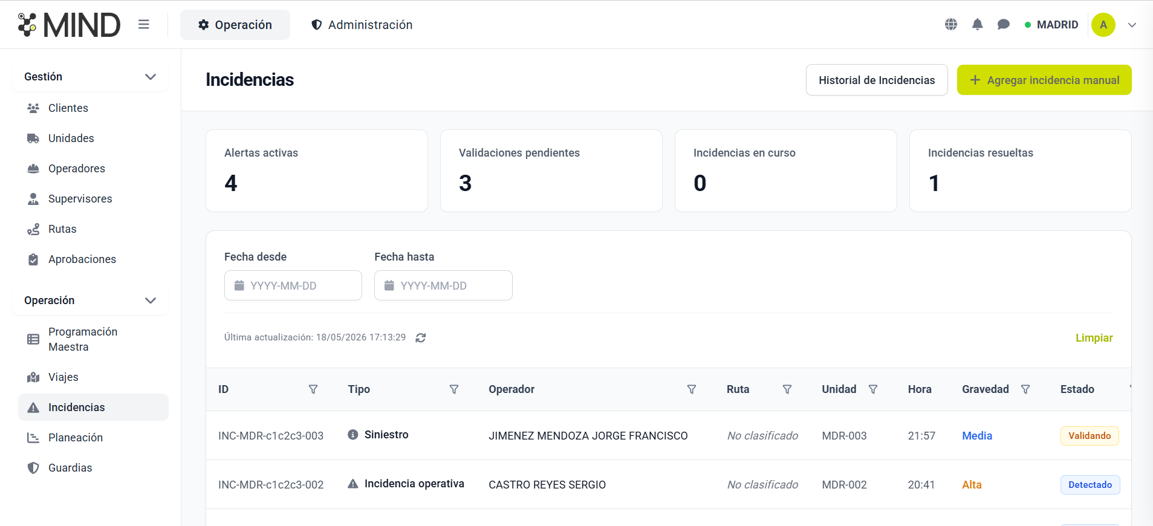This screenshot has height=526, width=1153.
Task: Click the MADRID location indicator
Action: (x=1051, y=25)
